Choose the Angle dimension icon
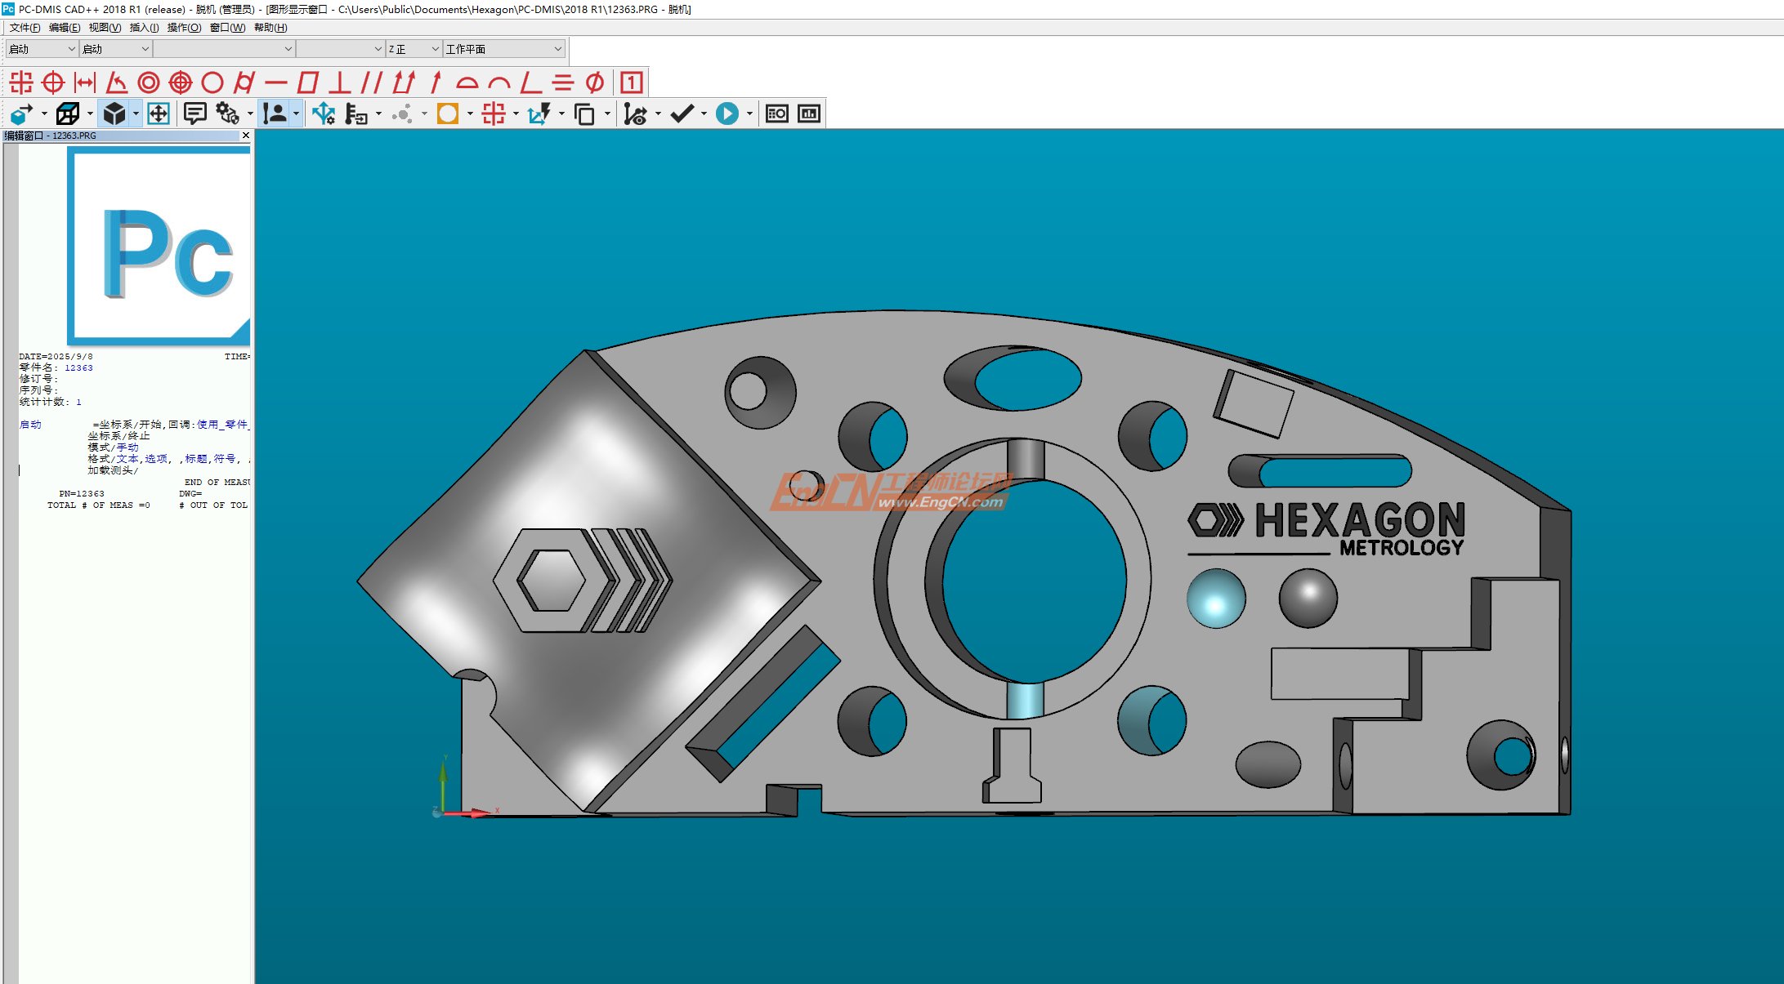1784x984 pixels. [117, 82]
